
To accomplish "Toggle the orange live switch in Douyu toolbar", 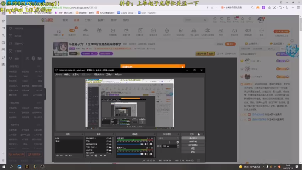I will coord(72,31).
